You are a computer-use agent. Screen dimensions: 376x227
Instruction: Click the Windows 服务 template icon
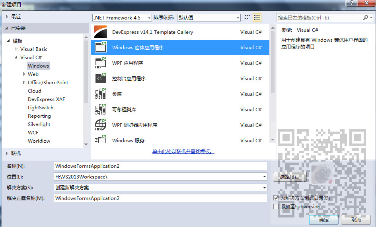coord(101,139)
